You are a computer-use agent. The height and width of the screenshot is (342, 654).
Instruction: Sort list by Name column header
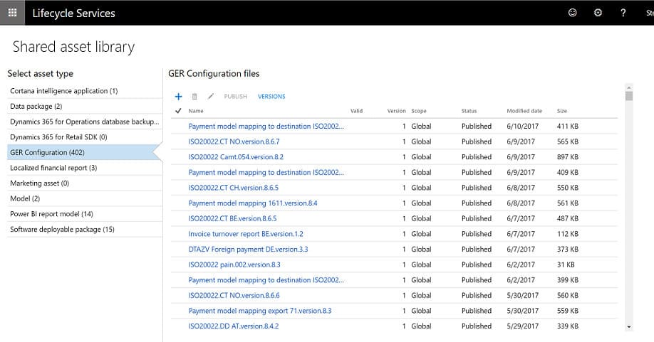[196, 111]
